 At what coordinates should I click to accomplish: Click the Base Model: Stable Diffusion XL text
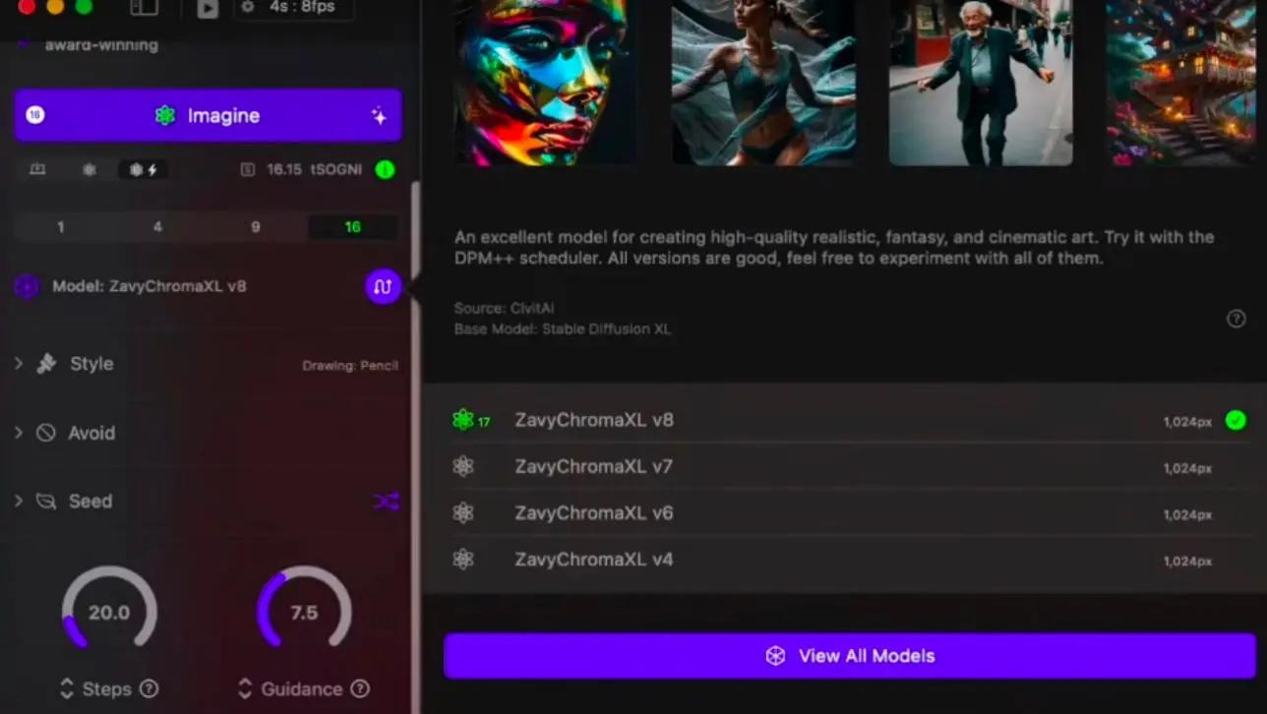pos(563,329)
